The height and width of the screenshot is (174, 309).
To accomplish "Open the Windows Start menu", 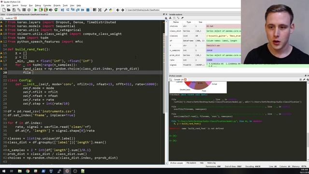I will coord(4,171).
